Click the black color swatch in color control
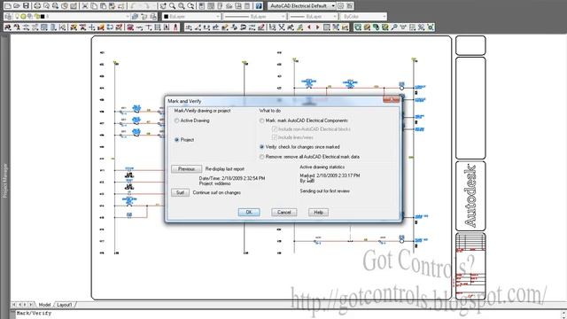Viewport: 567px width, 319px height. 166,17
